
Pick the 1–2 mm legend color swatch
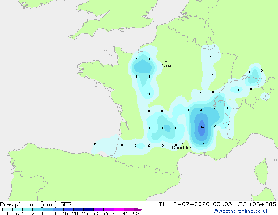[x=28, y=209]
